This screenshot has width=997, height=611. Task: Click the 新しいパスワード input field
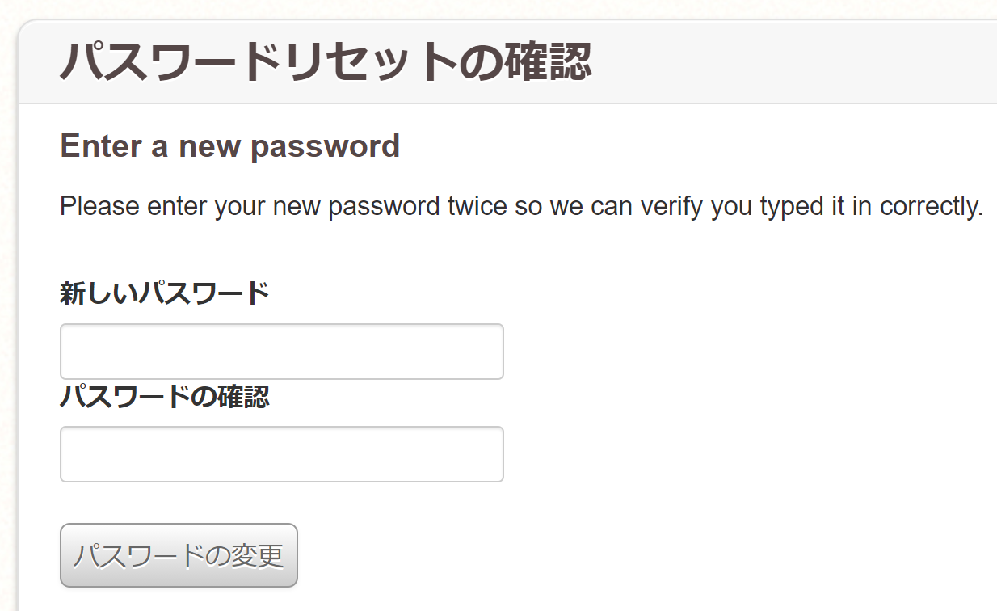point(281,352)
